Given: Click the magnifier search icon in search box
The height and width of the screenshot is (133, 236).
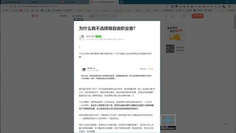Looking at the screenshot, I should click(115, 16).
